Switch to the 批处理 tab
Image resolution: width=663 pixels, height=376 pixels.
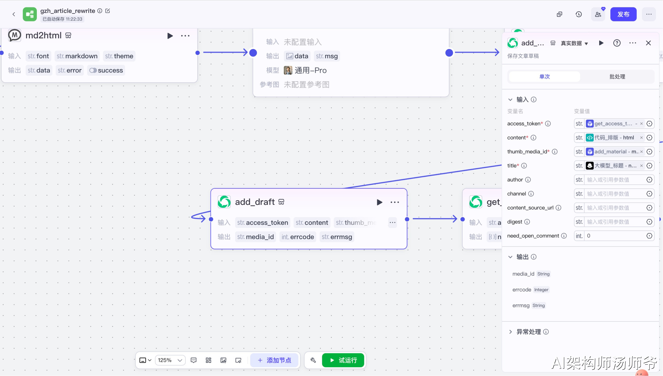pyautogui.click(x=617, y=77)
